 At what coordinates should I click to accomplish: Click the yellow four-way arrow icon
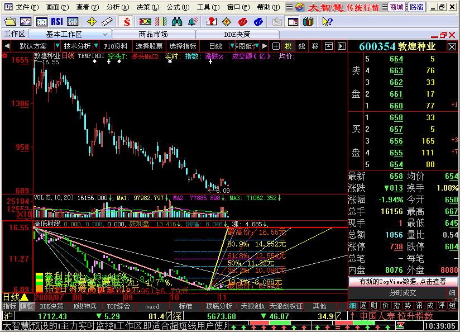[x=92, y=21]
